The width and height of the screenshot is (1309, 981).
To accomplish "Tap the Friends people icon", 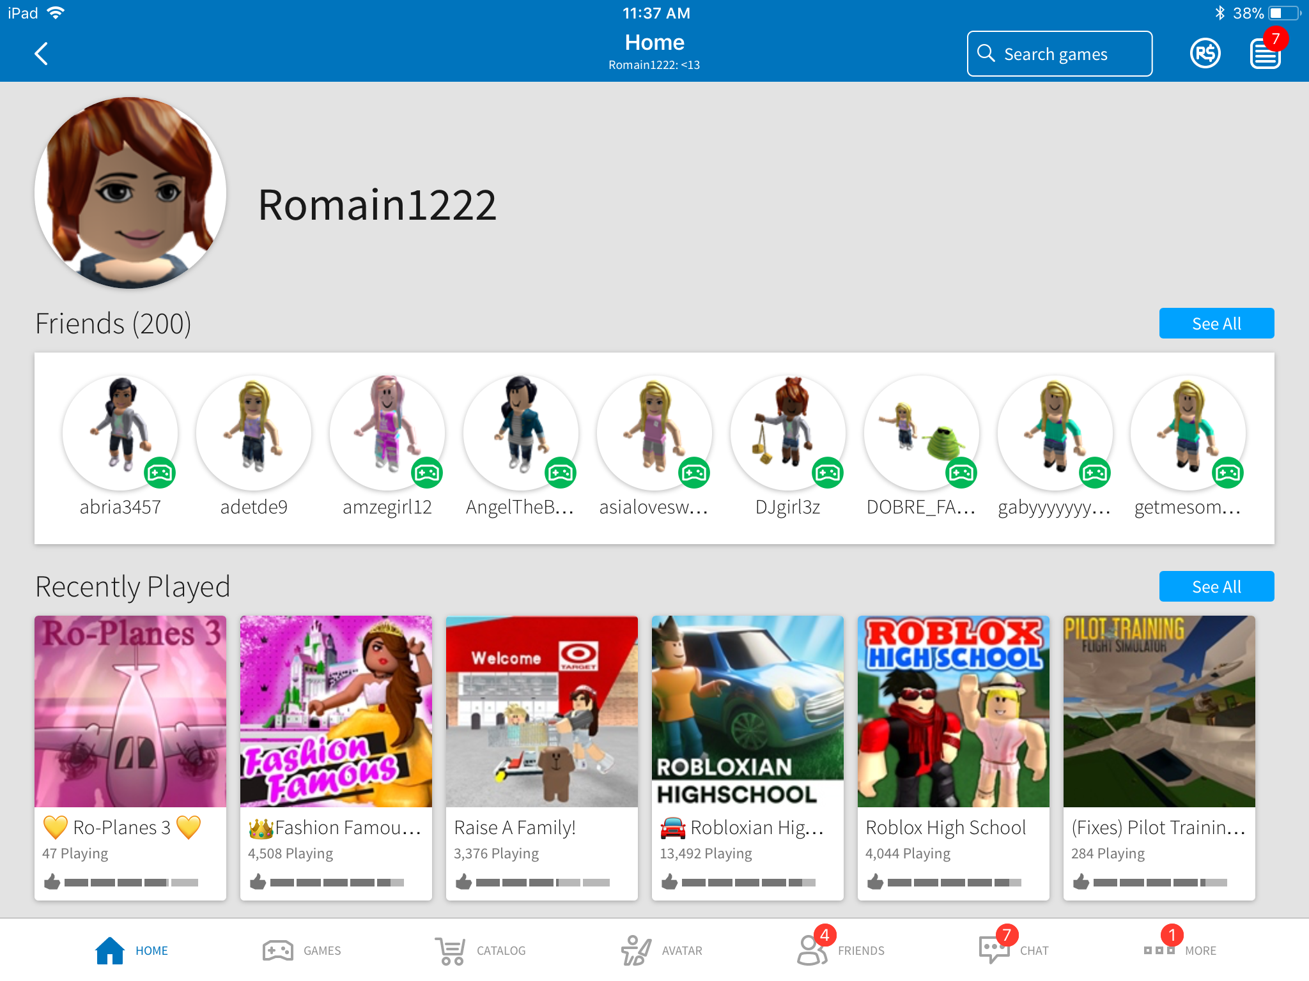I will [x=812, y=950].
